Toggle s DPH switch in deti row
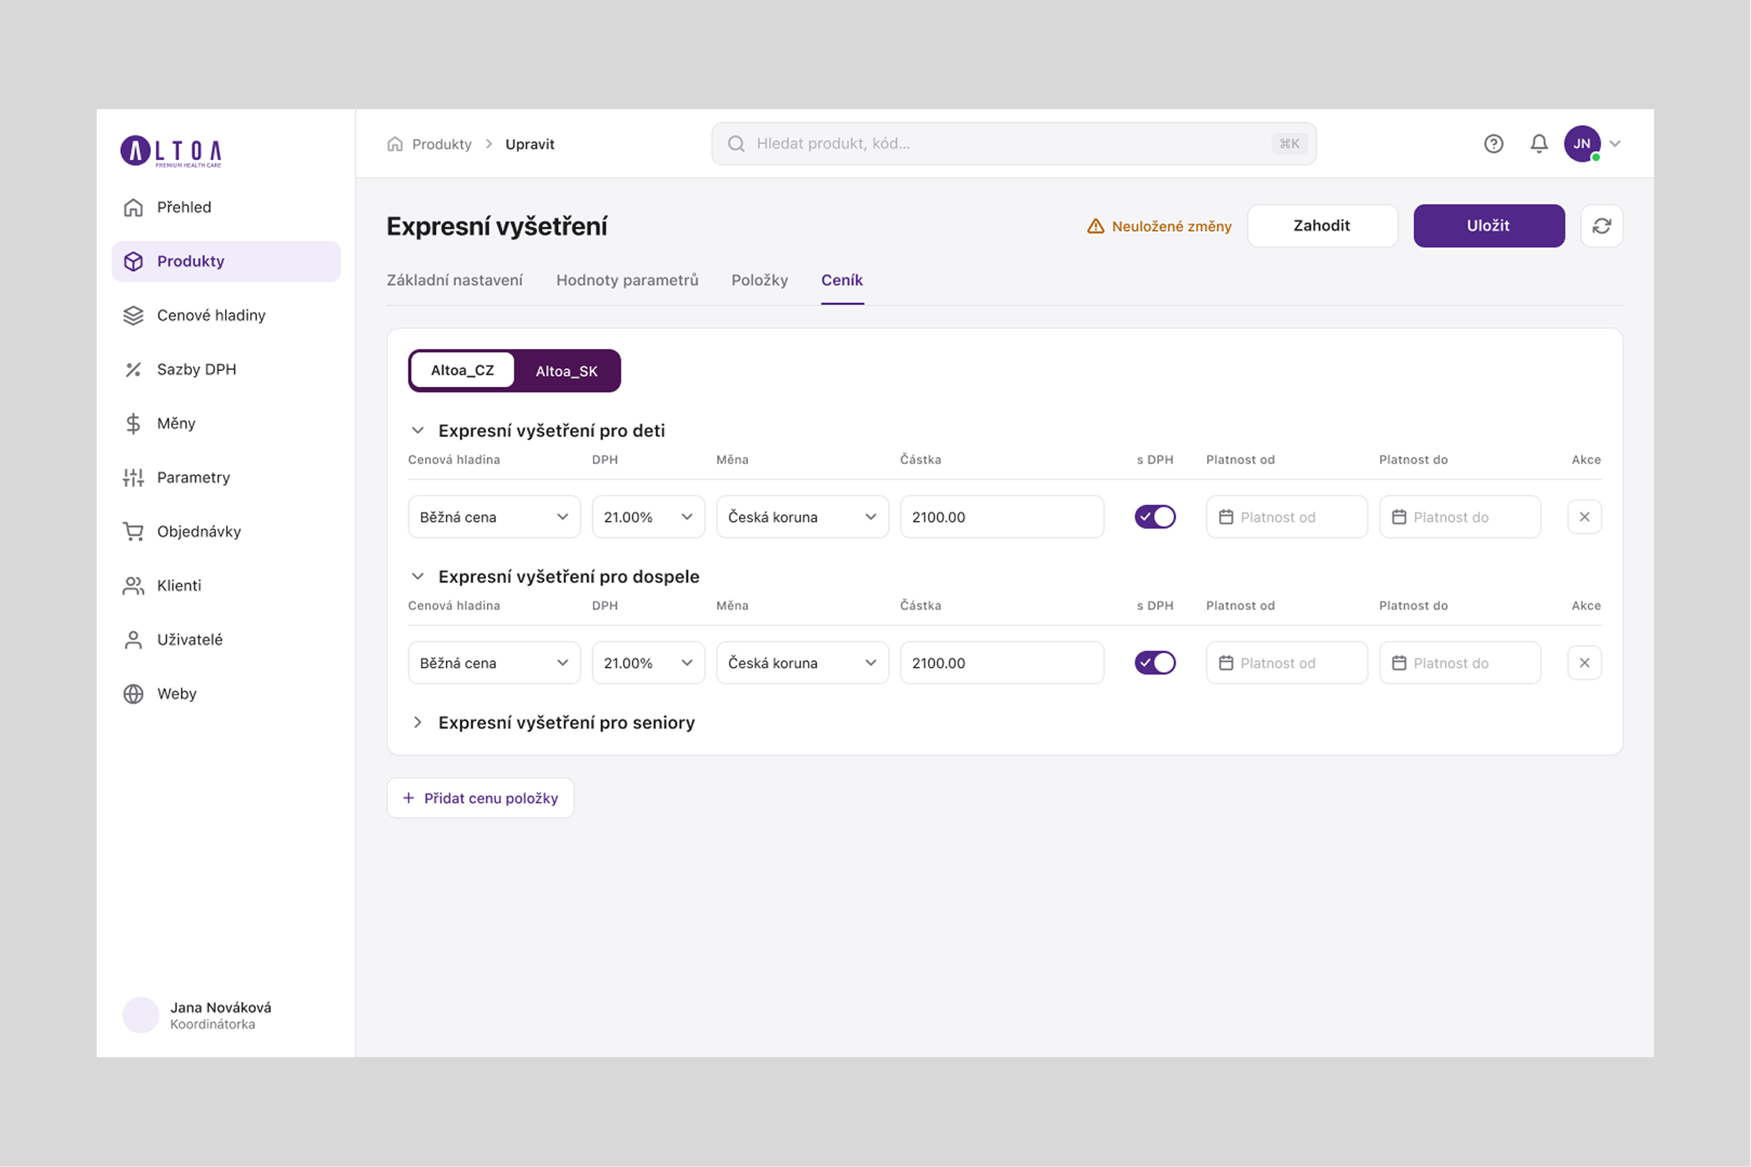 point(1155,518)
